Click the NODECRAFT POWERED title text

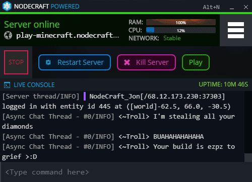tap(47, 7)
